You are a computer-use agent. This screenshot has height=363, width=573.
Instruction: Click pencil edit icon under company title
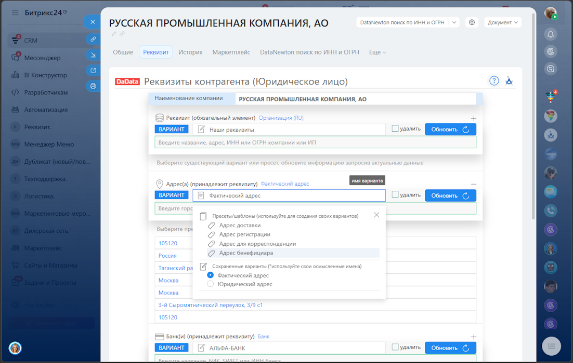pos(114,34)
